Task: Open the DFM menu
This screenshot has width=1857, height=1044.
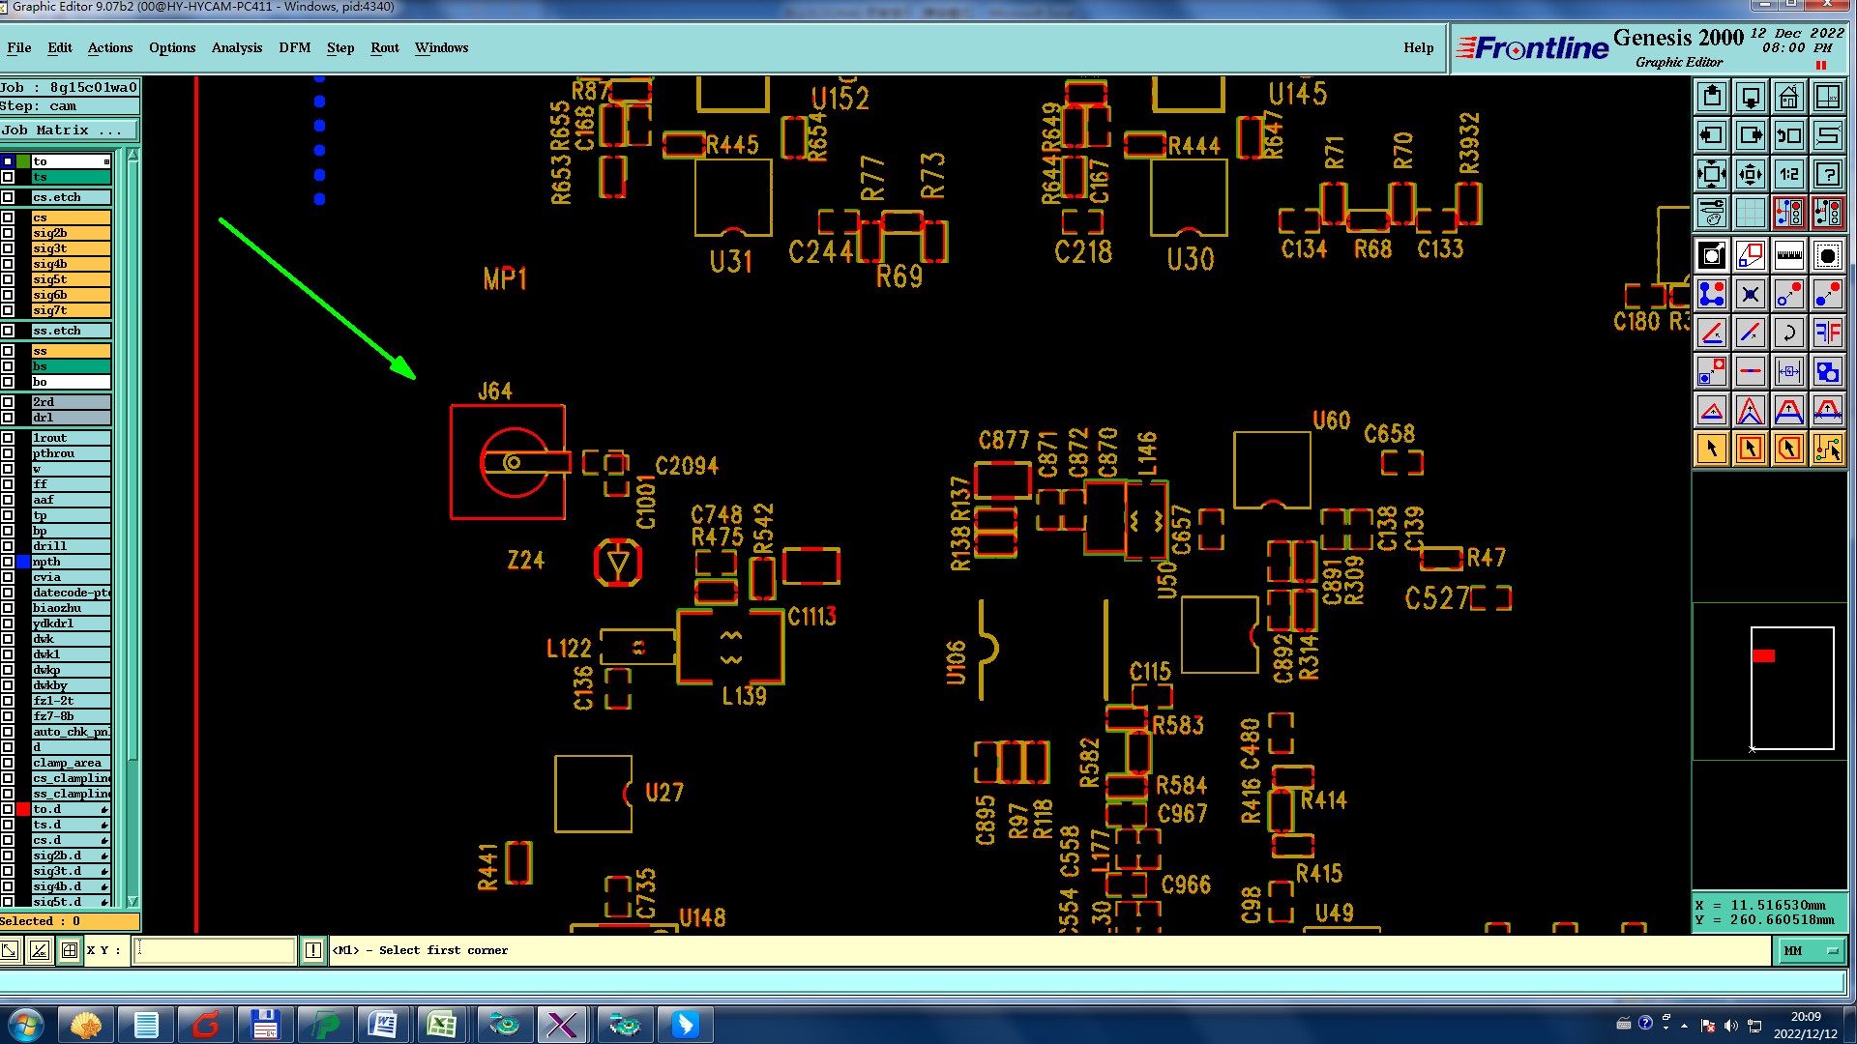Action: (x=294, y=47)
